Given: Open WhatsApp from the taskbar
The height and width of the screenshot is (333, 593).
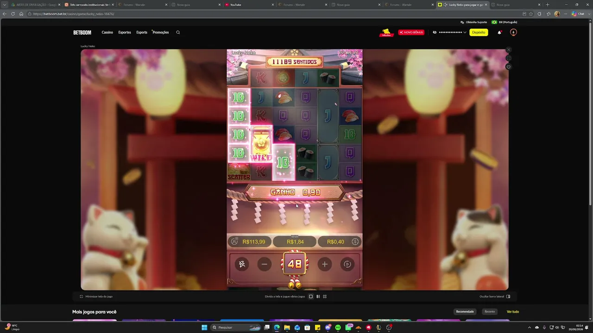Looking at the screenshot, I should [x=348, y=327].
